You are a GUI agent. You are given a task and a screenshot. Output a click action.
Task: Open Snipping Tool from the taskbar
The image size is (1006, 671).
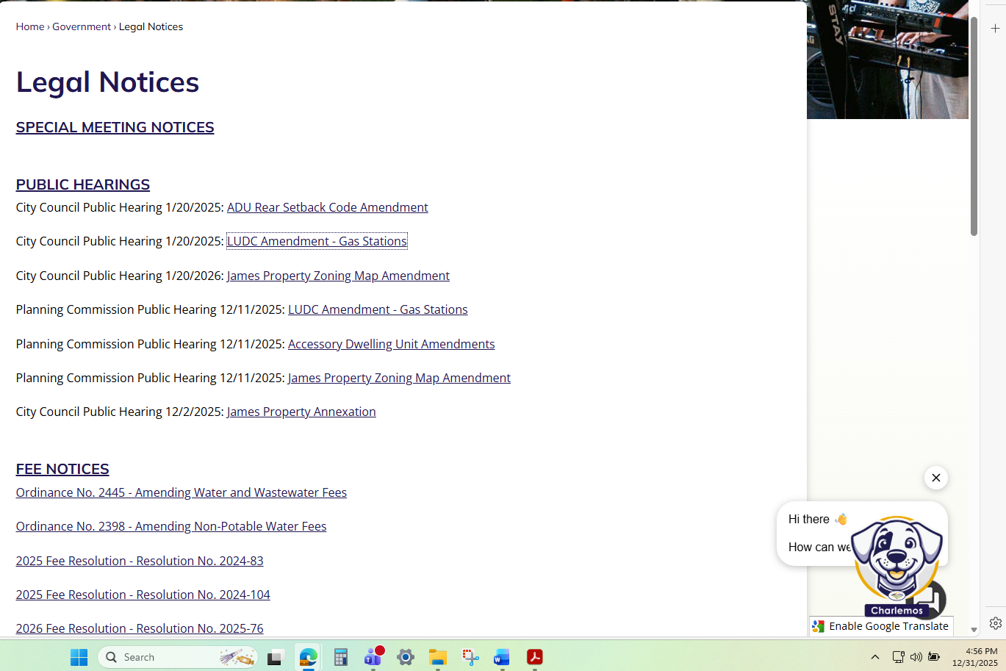tap(470, 657)
